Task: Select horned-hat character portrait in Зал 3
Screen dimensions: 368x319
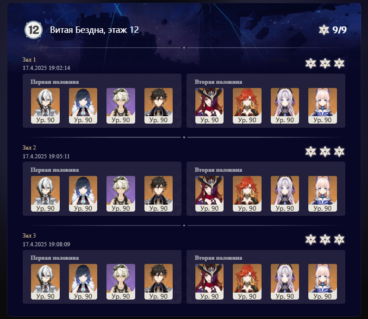Action: coord(209,281)
